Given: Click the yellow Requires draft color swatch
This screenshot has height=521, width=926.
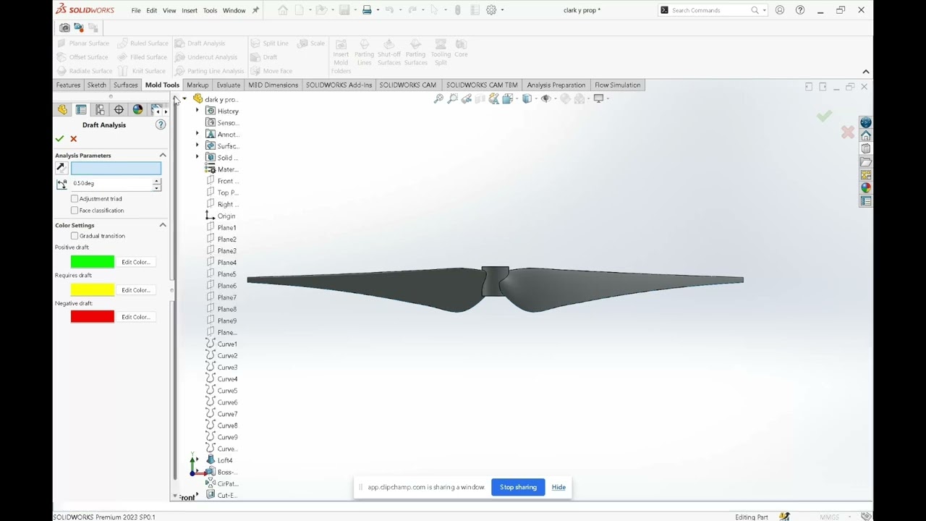Looking at the screenshot, I should tap(93, 289).
